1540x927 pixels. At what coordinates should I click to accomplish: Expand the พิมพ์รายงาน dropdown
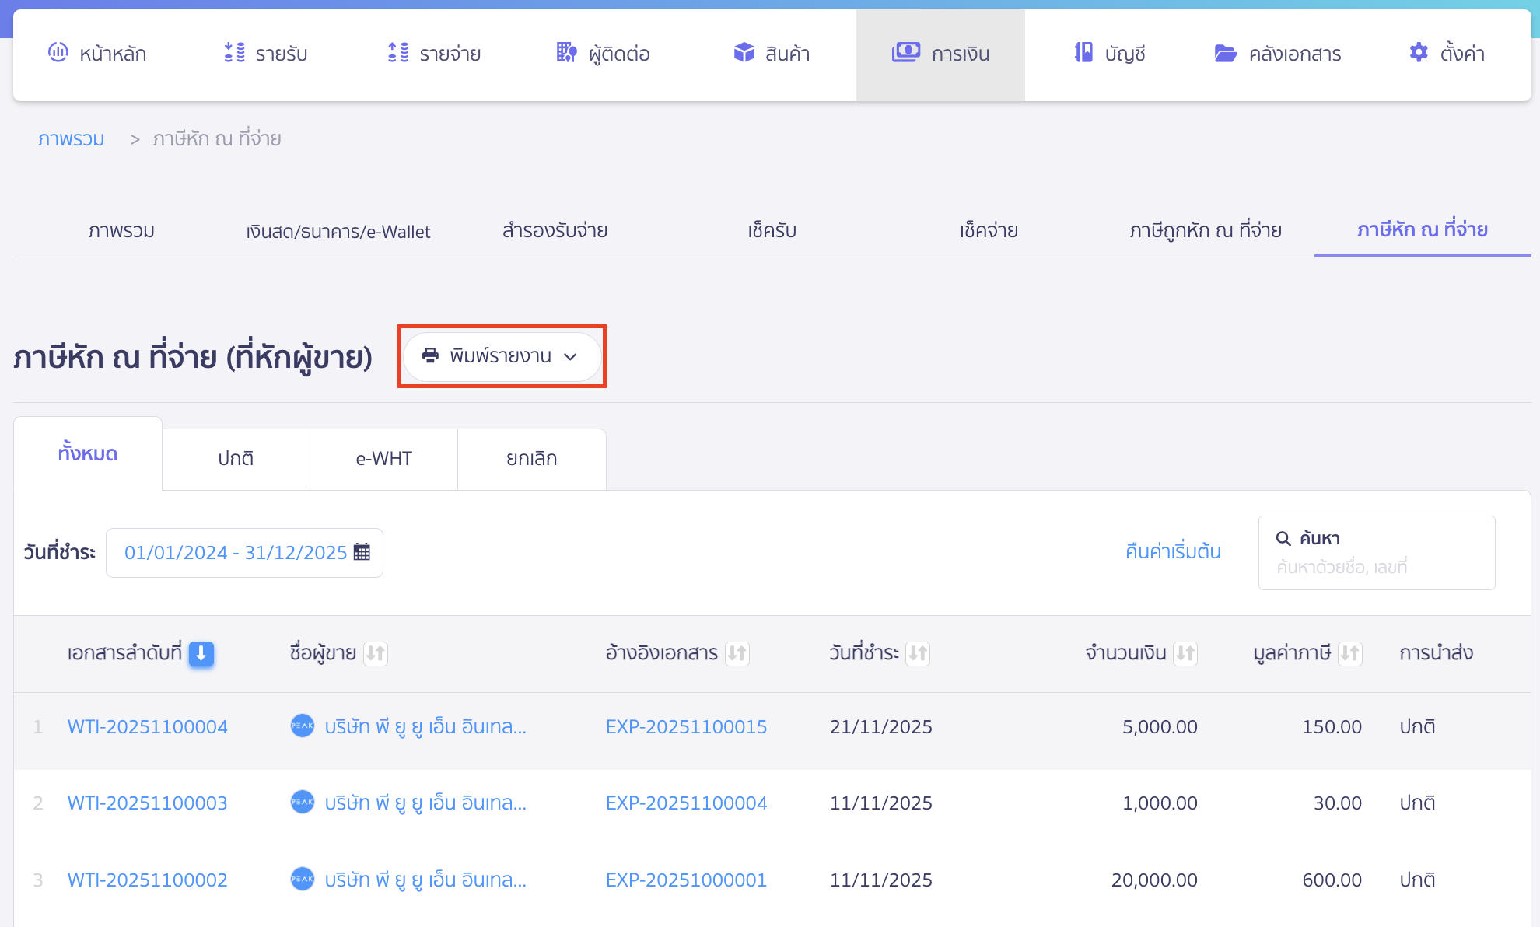tap(502, 356)
